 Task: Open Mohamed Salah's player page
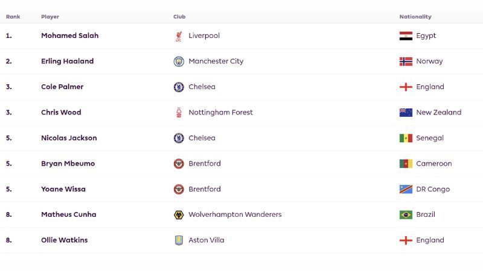70,36
